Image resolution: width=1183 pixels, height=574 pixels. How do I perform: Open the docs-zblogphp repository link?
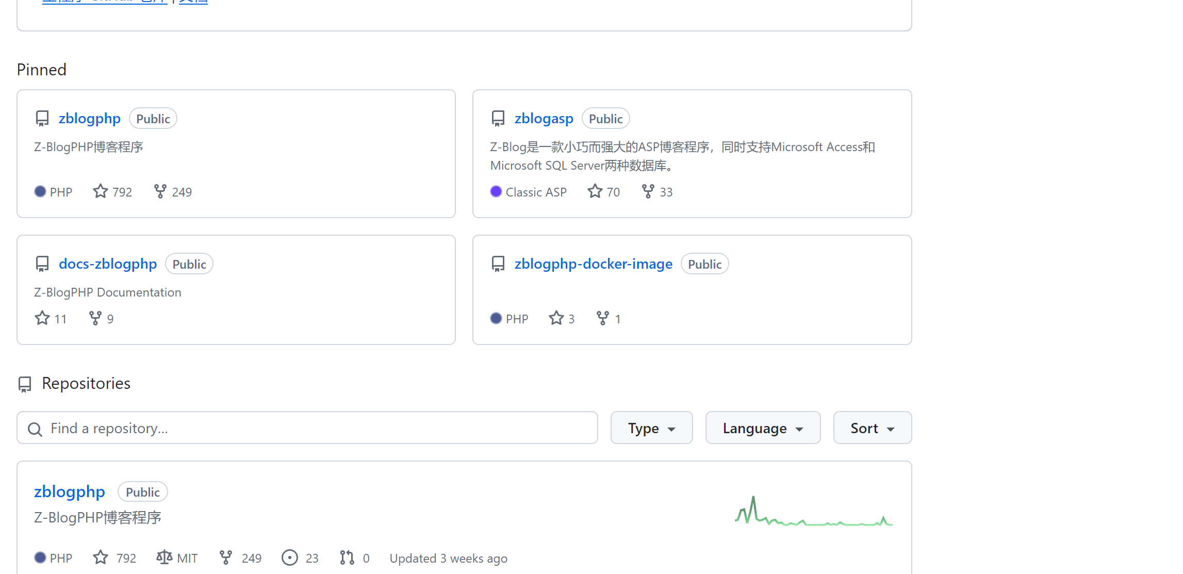click(108, 264)
